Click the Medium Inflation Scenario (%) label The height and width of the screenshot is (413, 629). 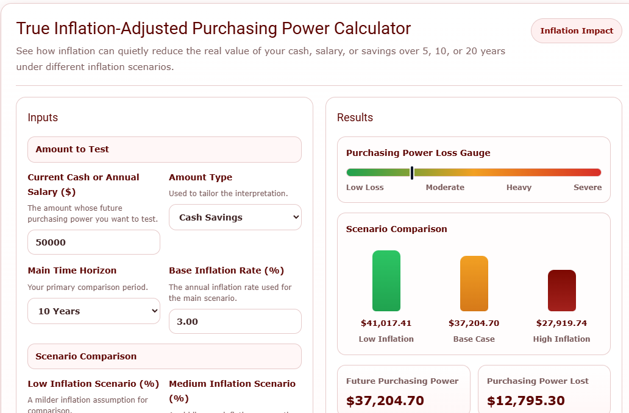click(x=232, y=391)
